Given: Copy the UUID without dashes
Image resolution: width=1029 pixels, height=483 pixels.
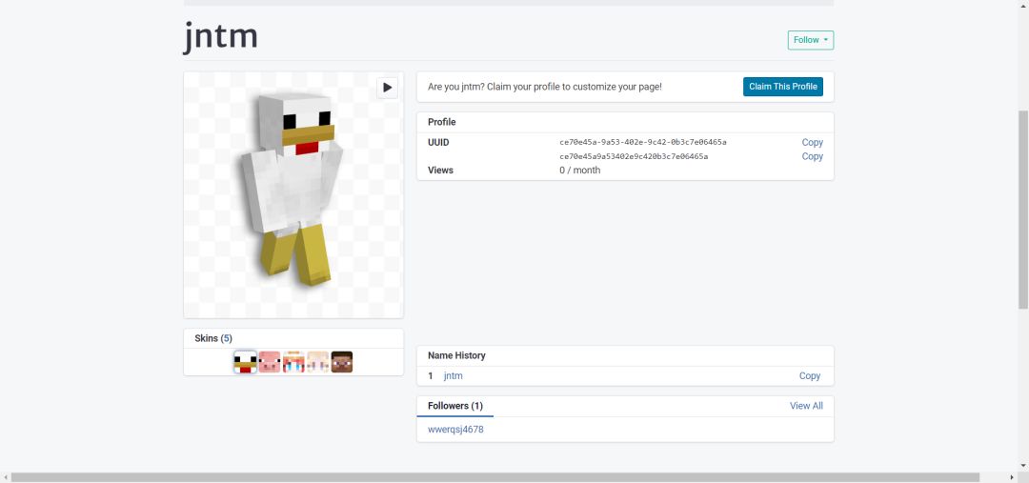Looking at the screenshot, I should click(x=812, y=156).
